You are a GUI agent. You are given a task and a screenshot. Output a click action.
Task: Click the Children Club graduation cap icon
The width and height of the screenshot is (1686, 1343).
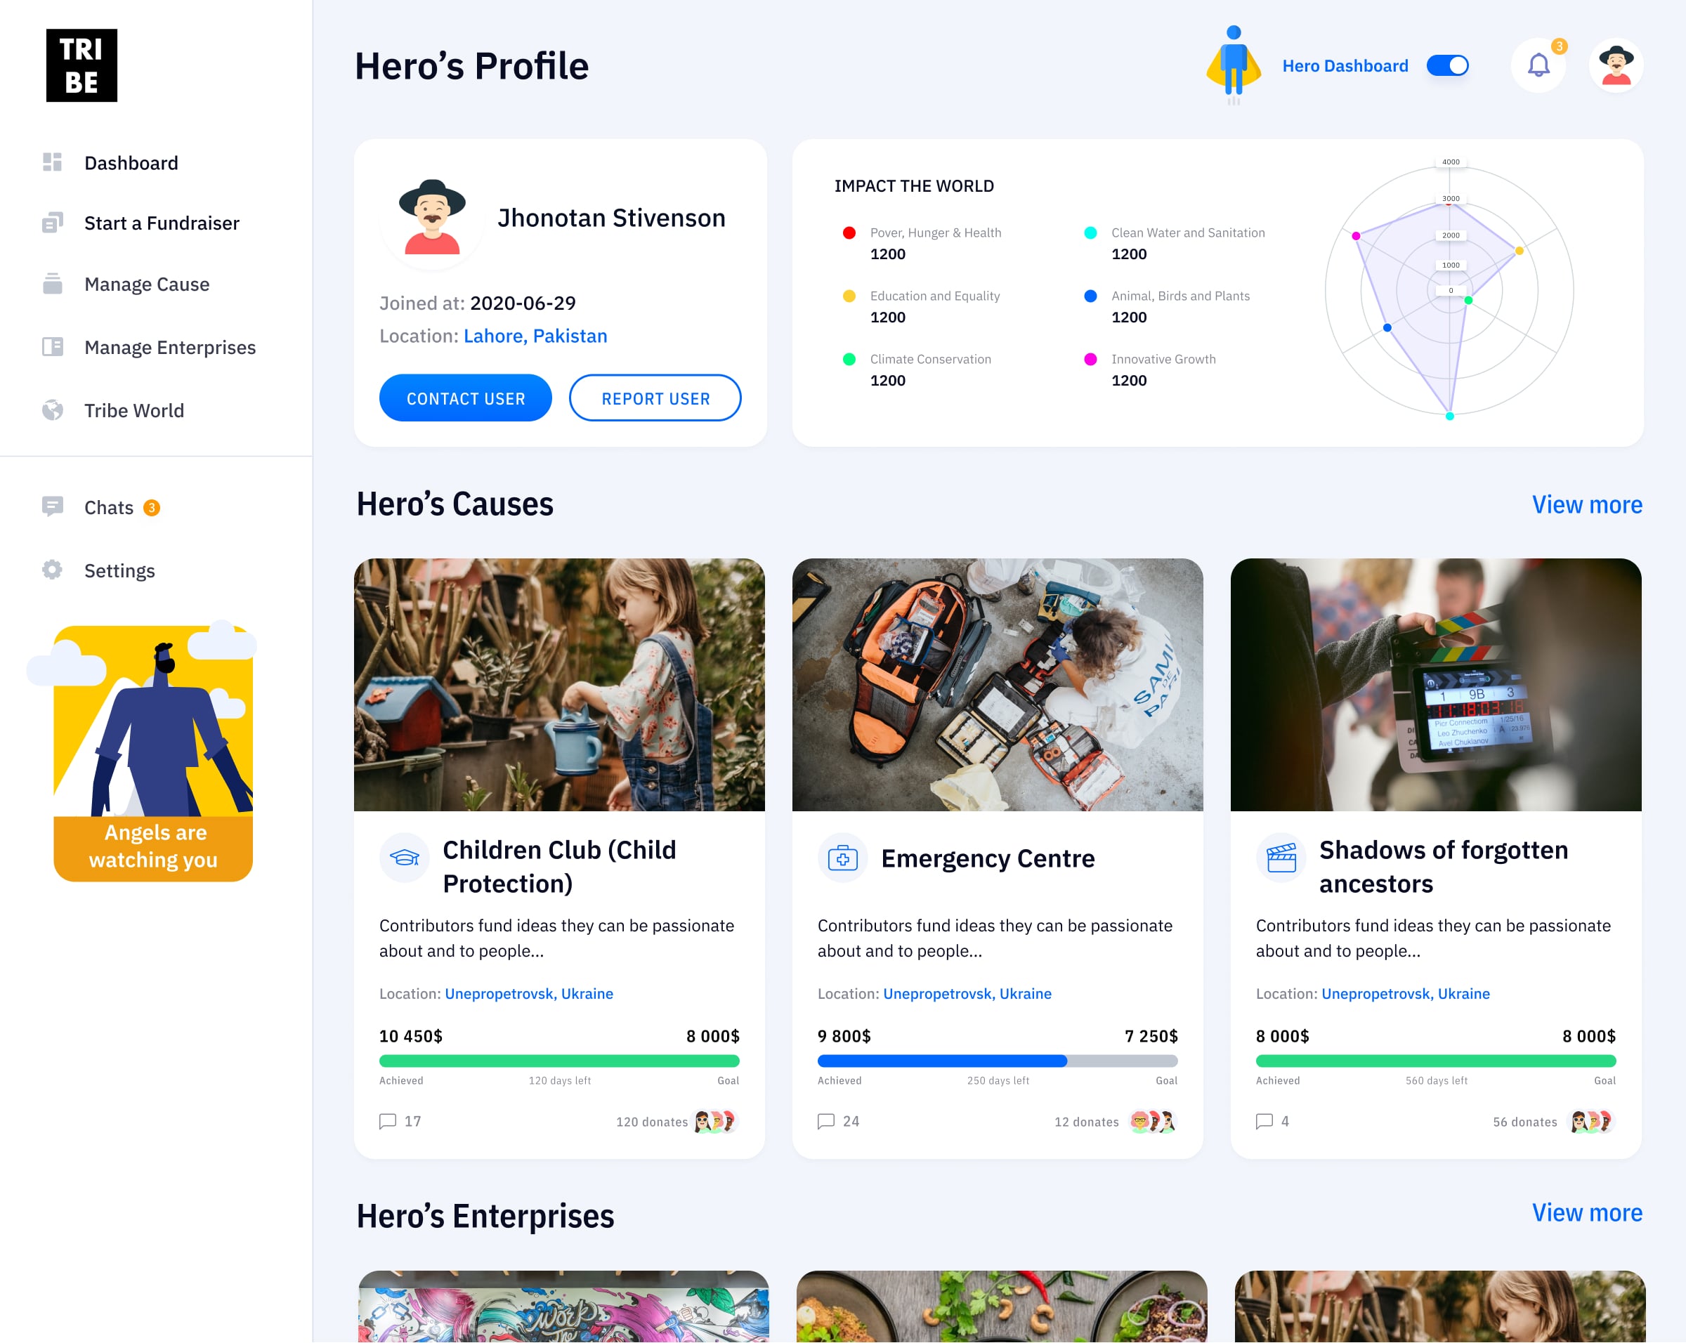[x=405, y=858]
